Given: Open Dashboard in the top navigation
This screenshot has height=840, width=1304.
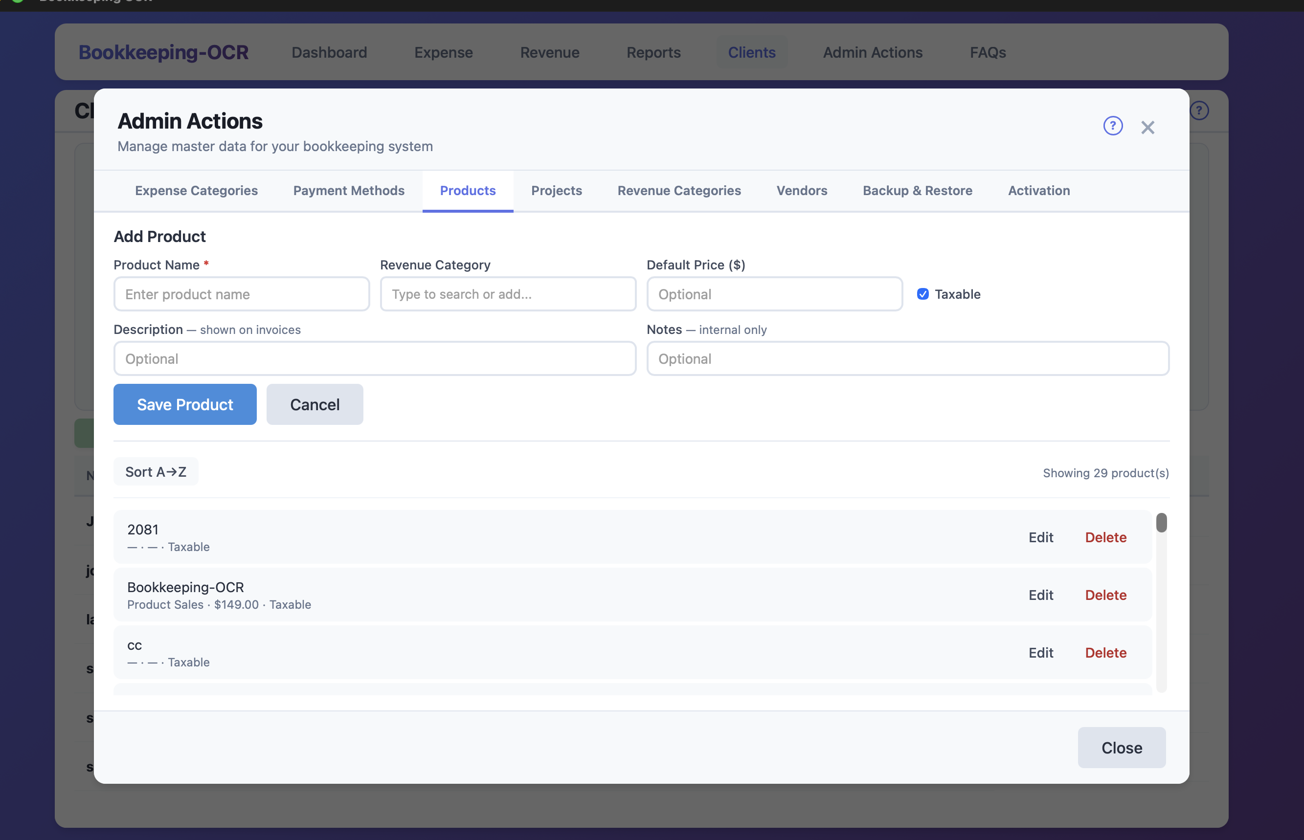Looking at the screenshot, I should tap(329, 52).
